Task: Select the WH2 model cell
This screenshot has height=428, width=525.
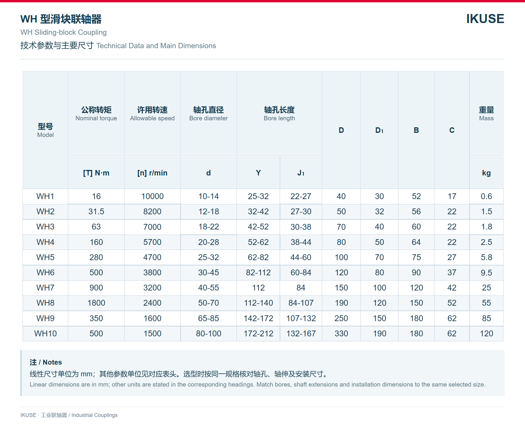Action: [x=45, y=211]
